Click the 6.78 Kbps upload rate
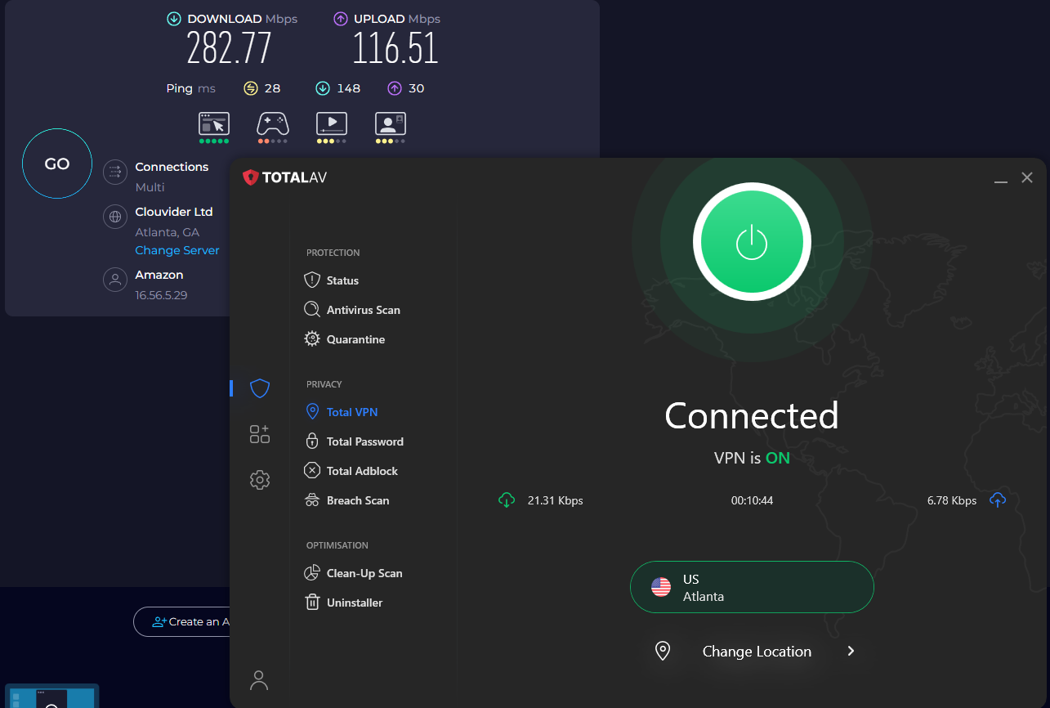Screen dimensions: 1050x708 tap(952, 500)
